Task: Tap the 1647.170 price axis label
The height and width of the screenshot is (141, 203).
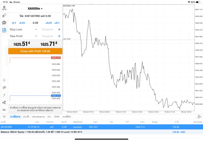Action: [x=199, y=9]
